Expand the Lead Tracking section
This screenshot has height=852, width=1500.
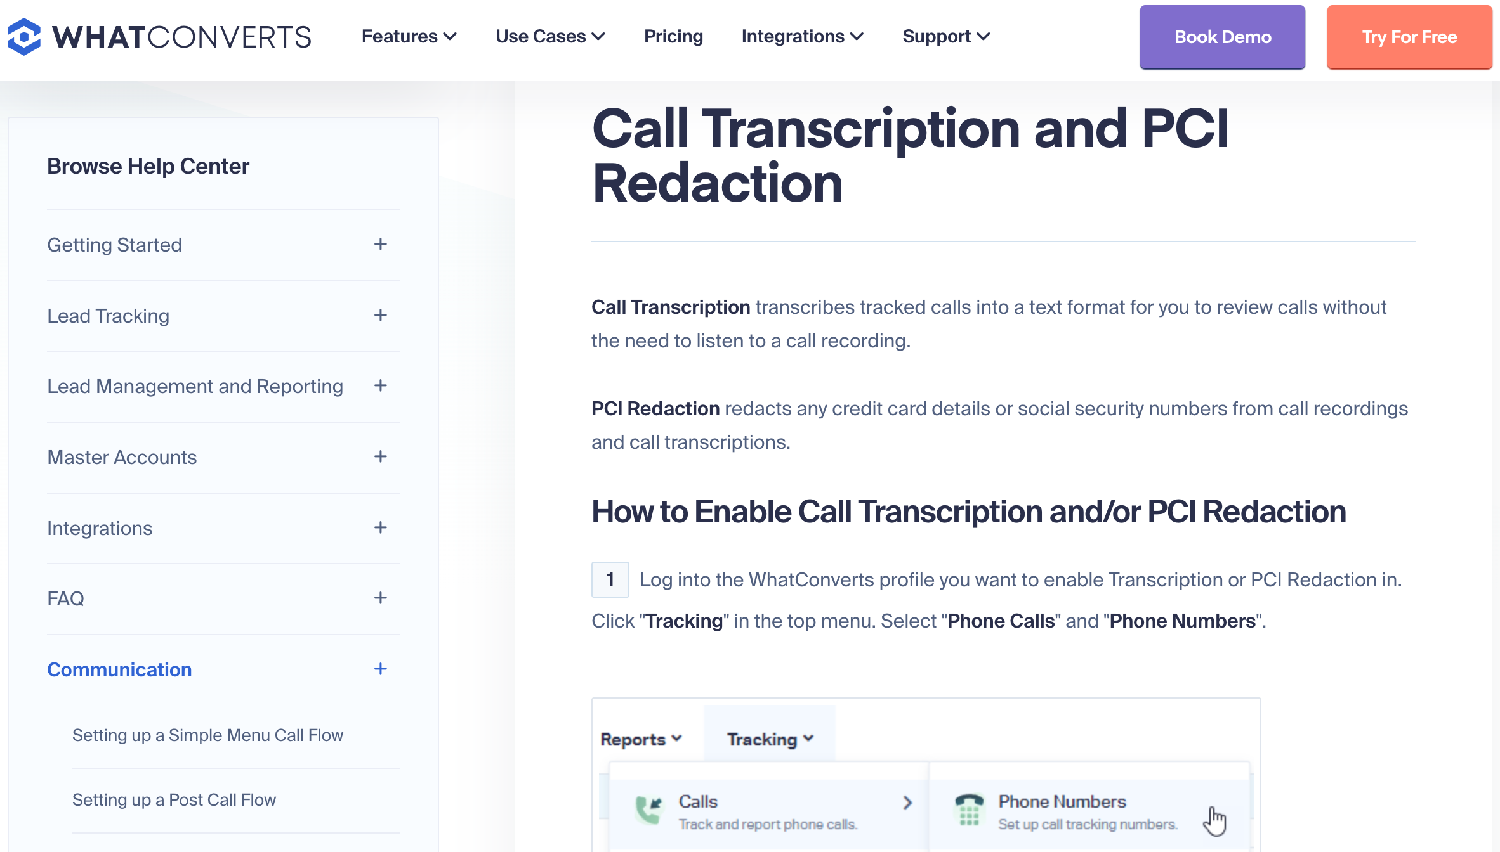tap(380, 316)
